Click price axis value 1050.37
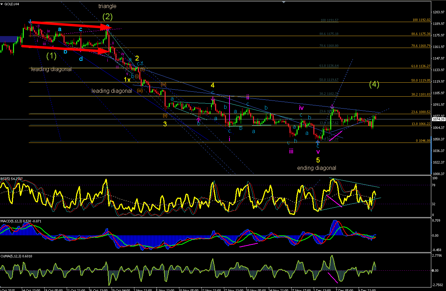The image size is (446, 291). pos(439,139)
